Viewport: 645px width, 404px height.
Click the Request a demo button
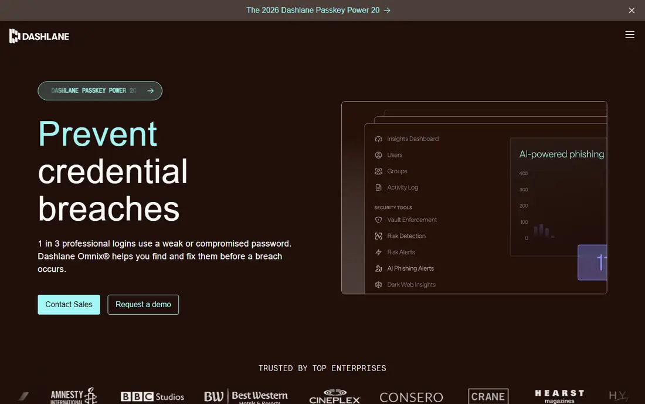(x=143, y=304)
